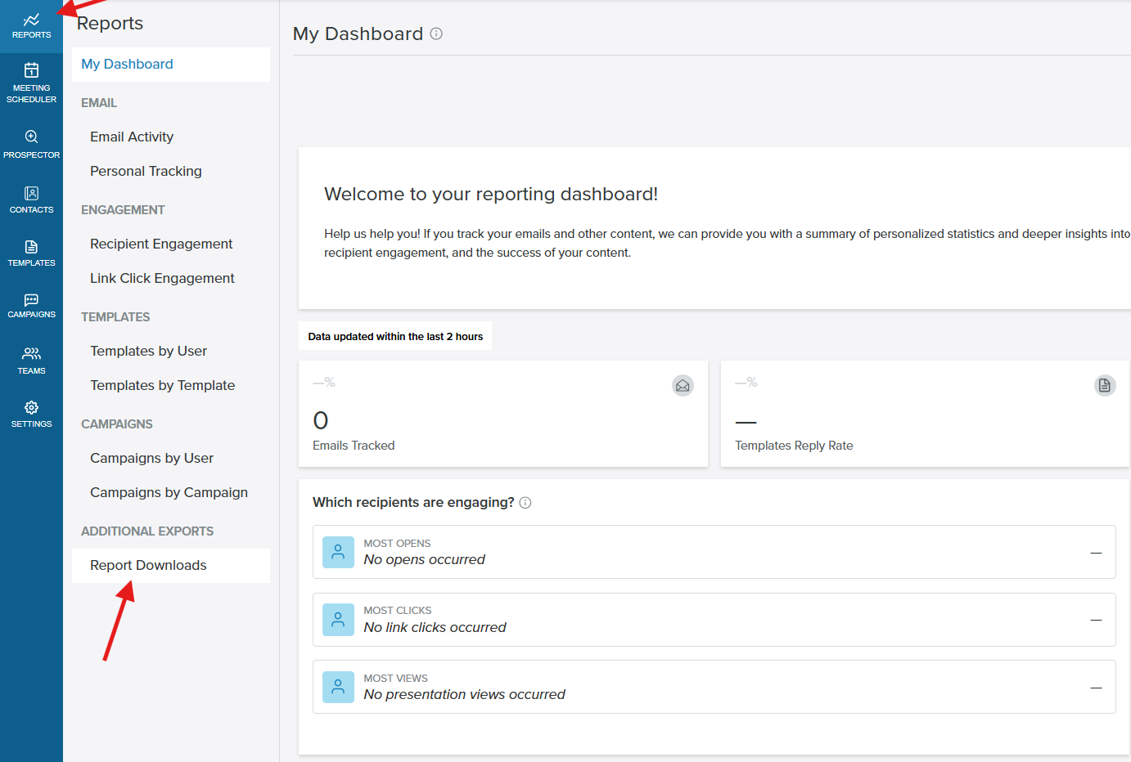This screenshot has height=762, width=1131.
Task: Open the Prospector tool
Action: pos(31,144)
